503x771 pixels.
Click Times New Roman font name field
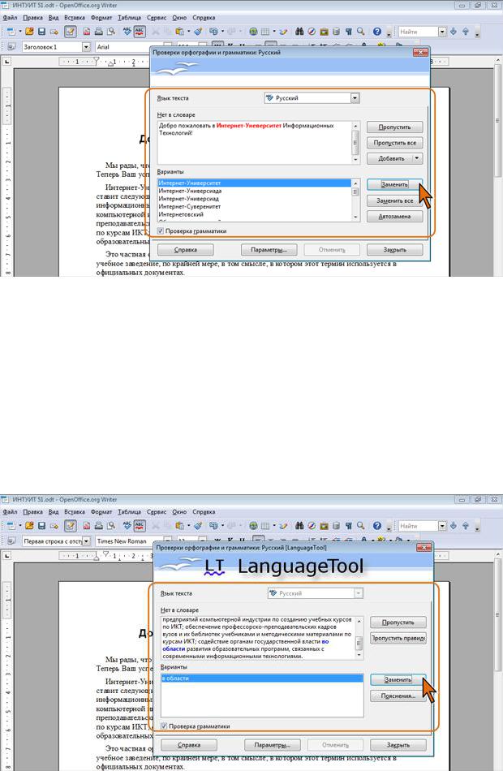[x=128, y=541]
